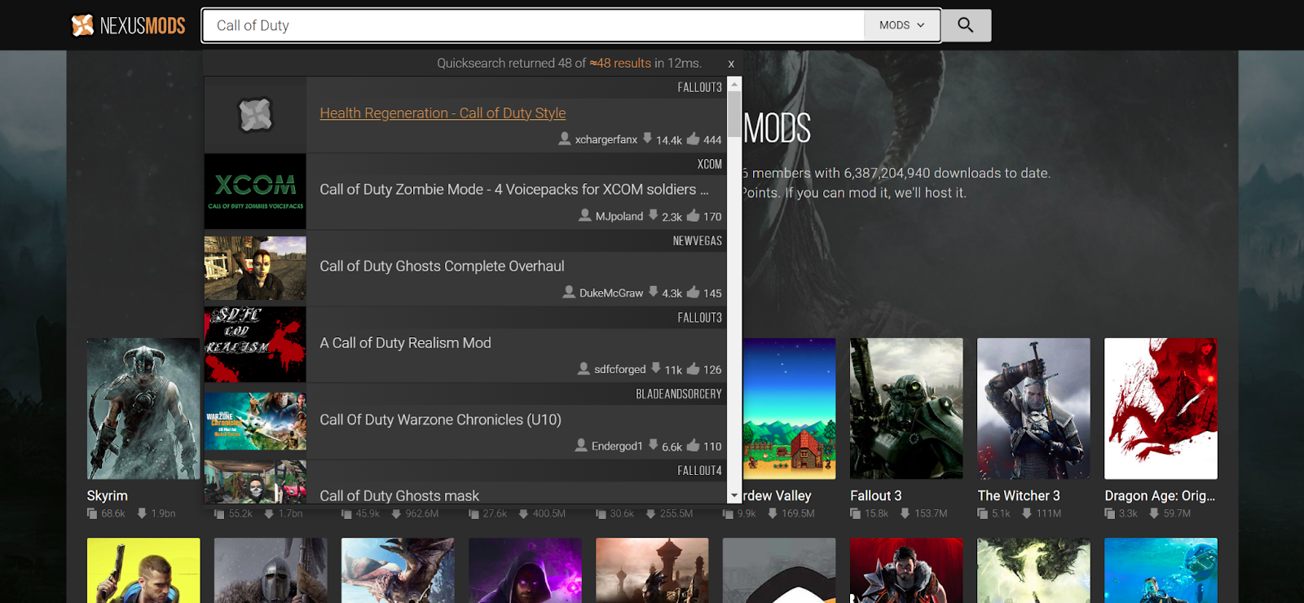Click the quicksearch scrollbar thumb
Screen dimensions: 1304x603
(x=734, y=114)
